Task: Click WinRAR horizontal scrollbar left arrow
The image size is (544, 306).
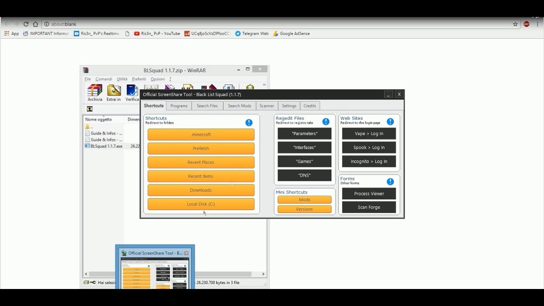Action: point(86,274)
